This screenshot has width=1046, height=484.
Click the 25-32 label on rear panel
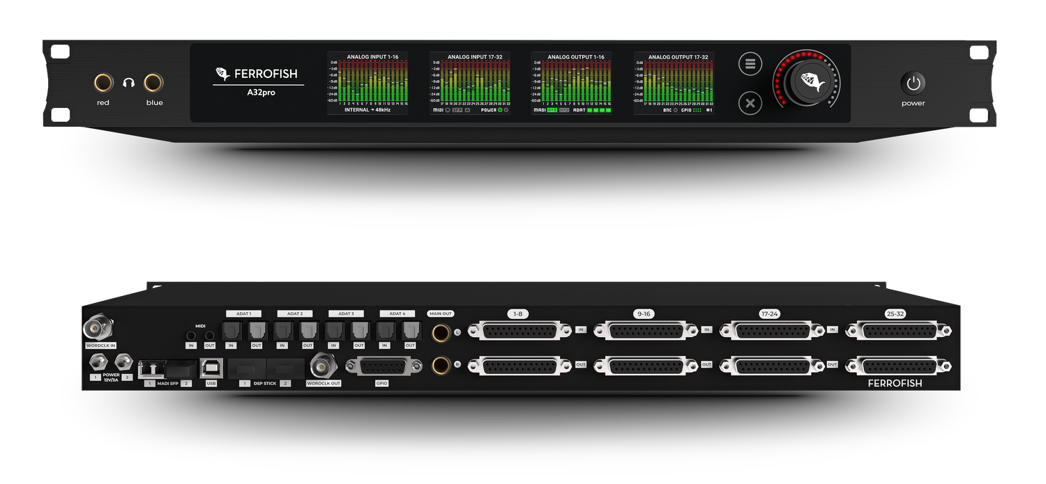[x=895, y=314]
